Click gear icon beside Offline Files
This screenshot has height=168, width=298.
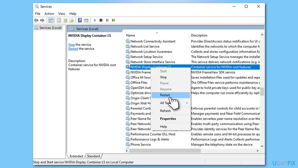(128, 83)
